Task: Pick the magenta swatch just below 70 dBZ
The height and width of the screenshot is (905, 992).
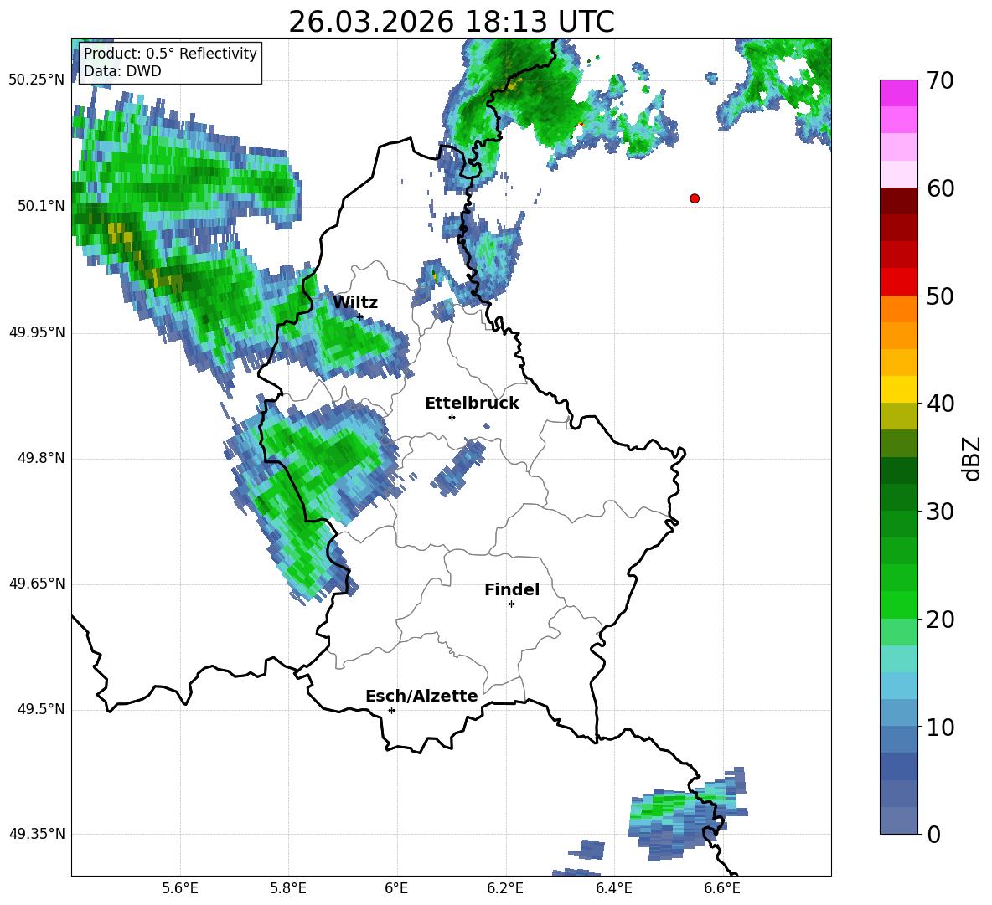Action: (x=898, y=93)
